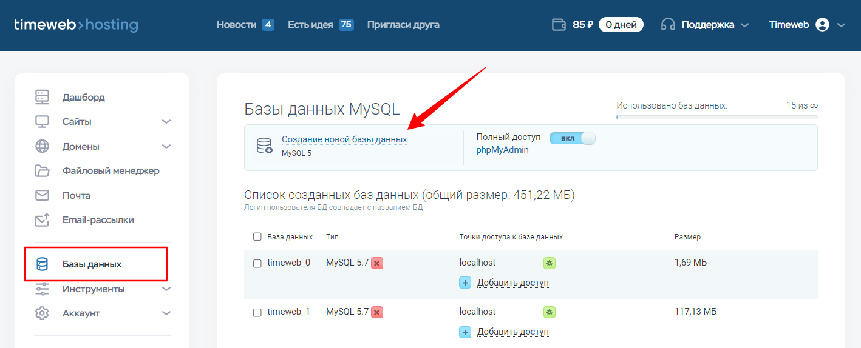Click green settings icon for timeweb_1 localhost
861x348 pixels.
tap(550, 312)
